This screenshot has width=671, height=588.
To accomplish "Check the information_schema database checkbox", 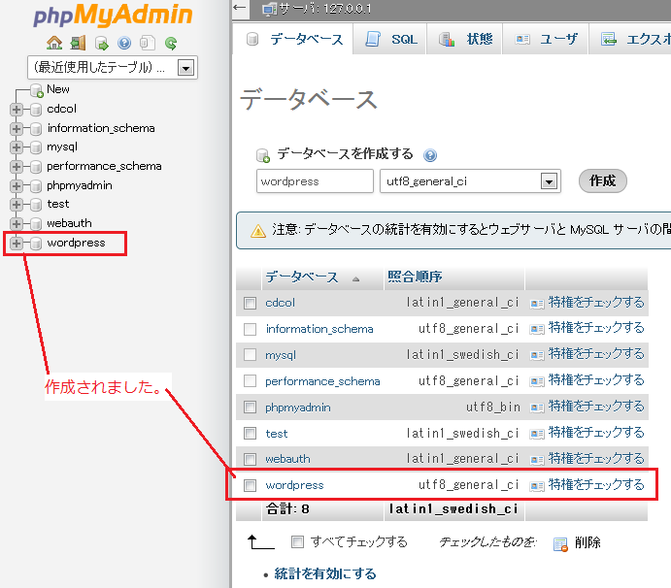I will (x=250, y=329).
